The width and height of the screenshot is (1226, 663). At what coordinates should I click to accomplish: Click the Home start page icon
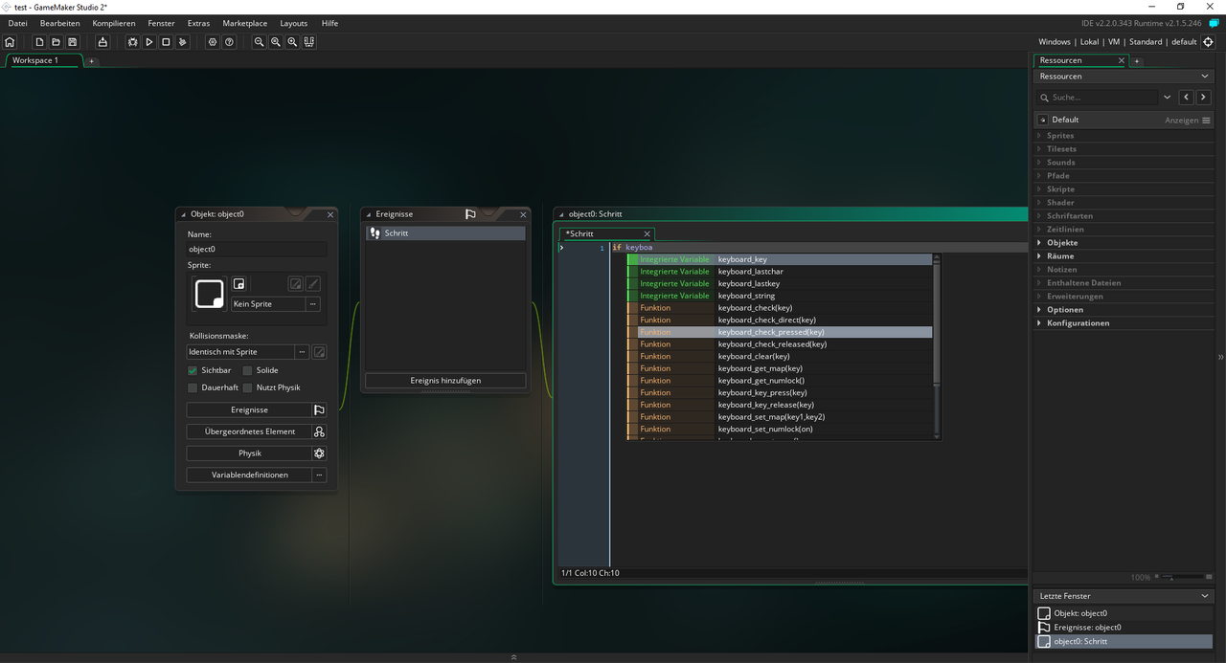[x=10, y=42]
